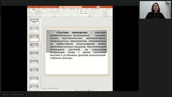Image resolution: width=172 pixels, height=97 pixels.
Task: Start slide show from status bar icon
Action: pos(97,91)
